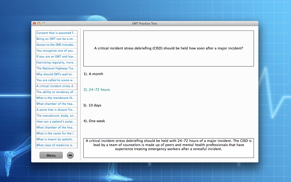Minimize the EMT Practice Test window

tap(39, 23)
